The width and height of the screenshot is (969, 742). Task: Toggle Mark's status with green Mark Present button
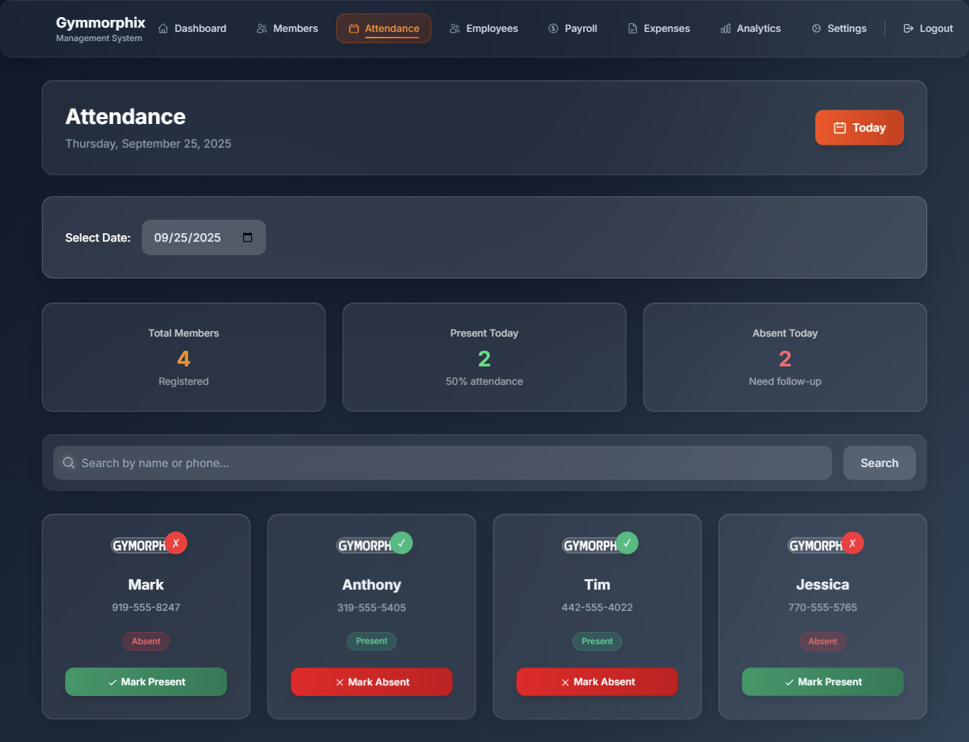145,681
